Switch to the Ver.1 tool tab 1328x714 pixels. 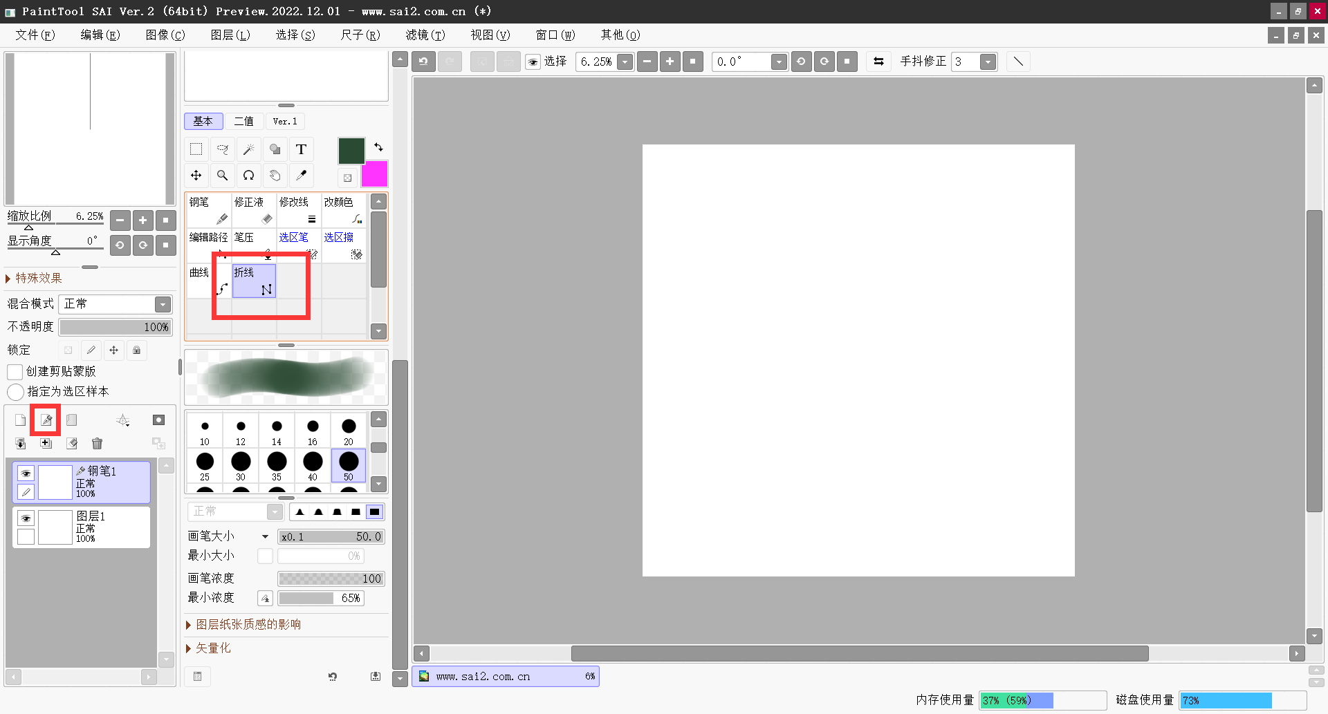coord(285,121)
